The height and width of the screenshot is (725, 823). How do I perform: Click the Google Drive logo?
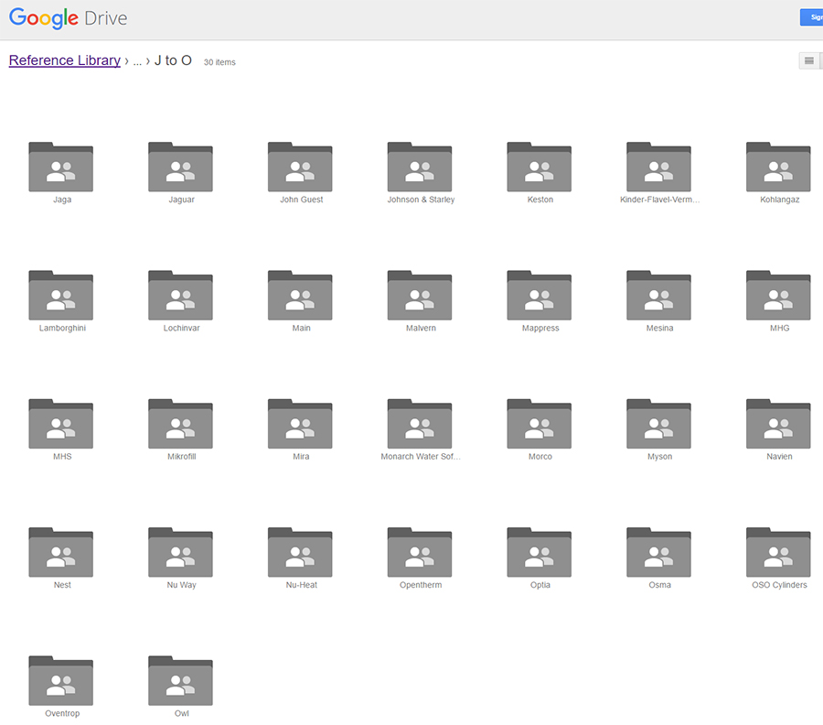pyautogui.click(x=69, y=18)
